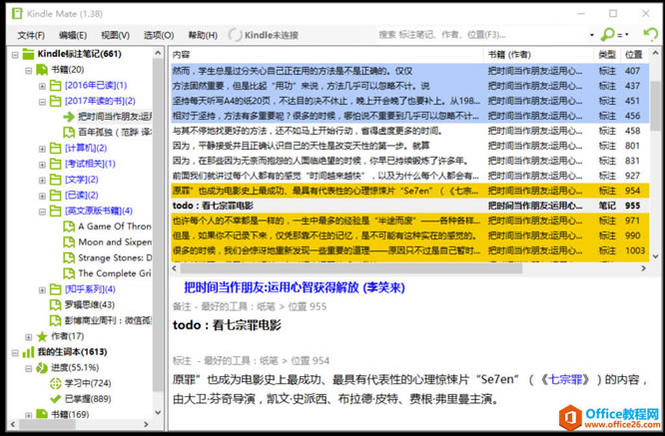Click the green refresh arrow icon
665x436 pixels.
(650, 34)
